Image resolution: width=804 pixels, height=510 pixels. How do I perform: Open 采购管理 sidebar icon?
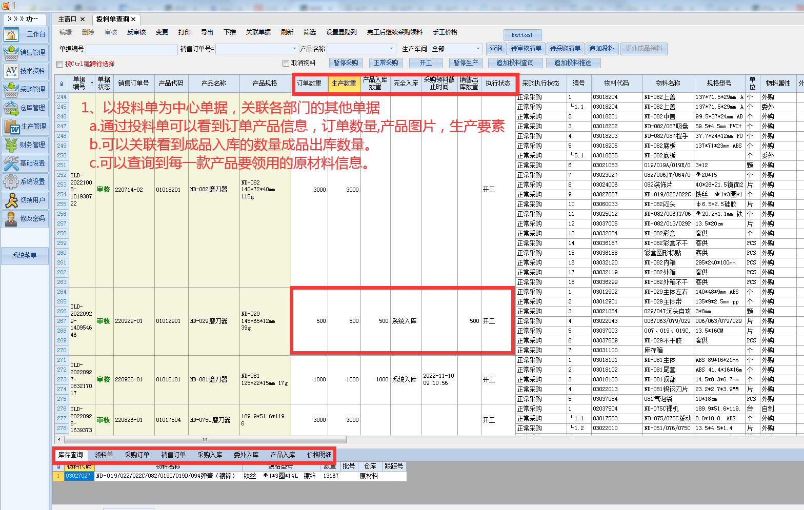coord(11,90)
